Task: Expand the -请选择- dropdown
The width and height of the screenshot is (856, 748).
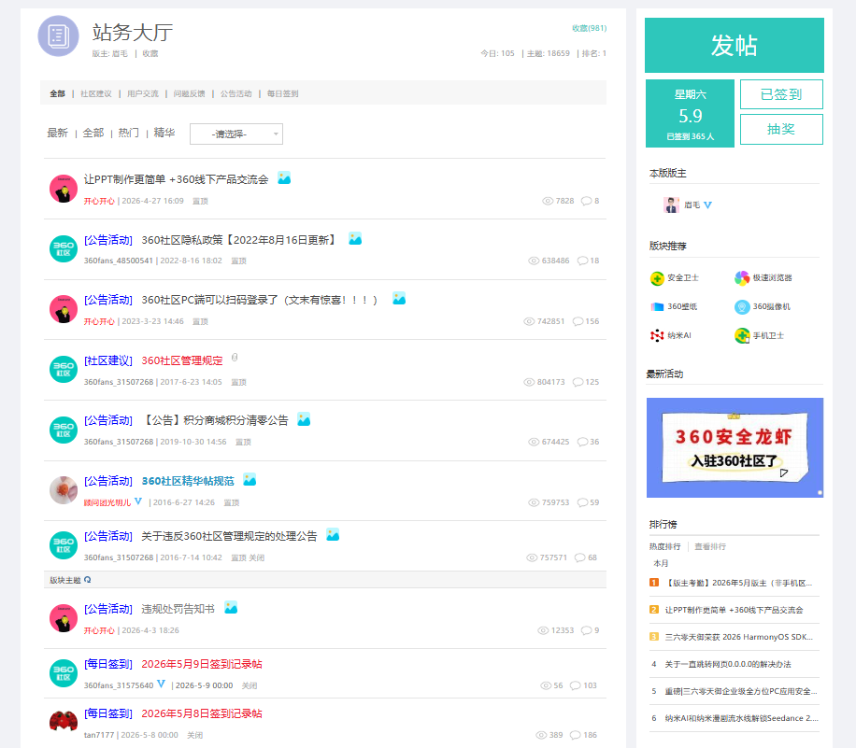Action: click(236, 134)
